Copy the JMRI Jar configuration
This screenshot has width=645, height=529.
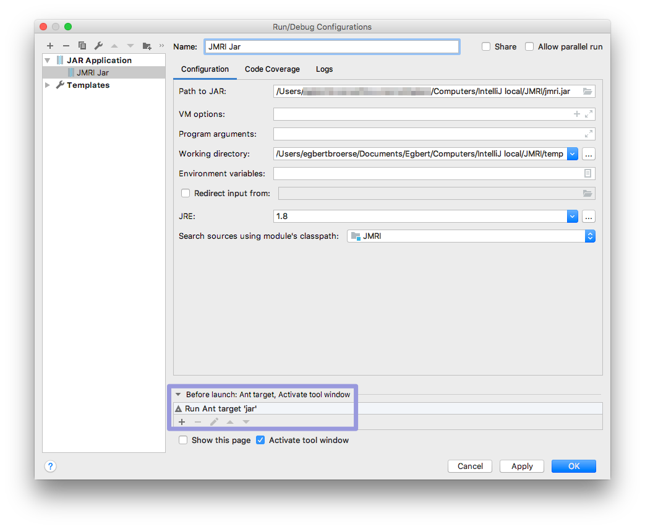coord(82,45)
